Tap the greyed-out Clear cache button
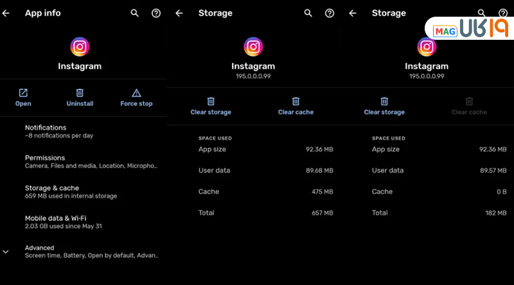Viewport: 514px width, 285px height. click(x=469, y=106)
